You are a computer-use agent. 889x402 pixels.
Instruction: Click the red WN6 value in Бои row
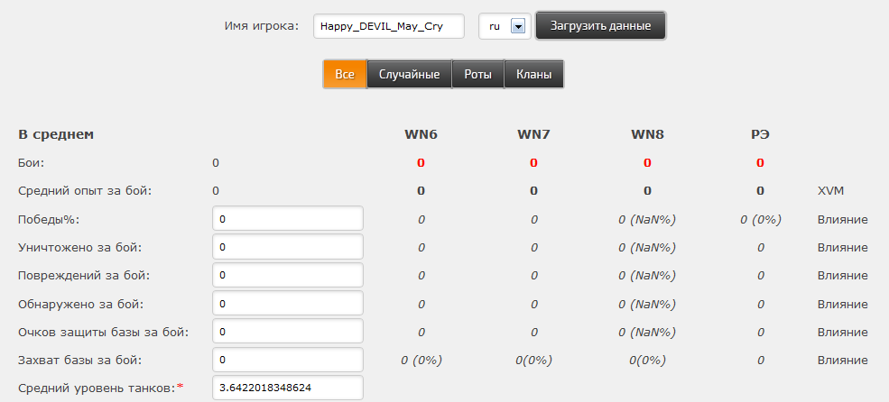[421, 163]
